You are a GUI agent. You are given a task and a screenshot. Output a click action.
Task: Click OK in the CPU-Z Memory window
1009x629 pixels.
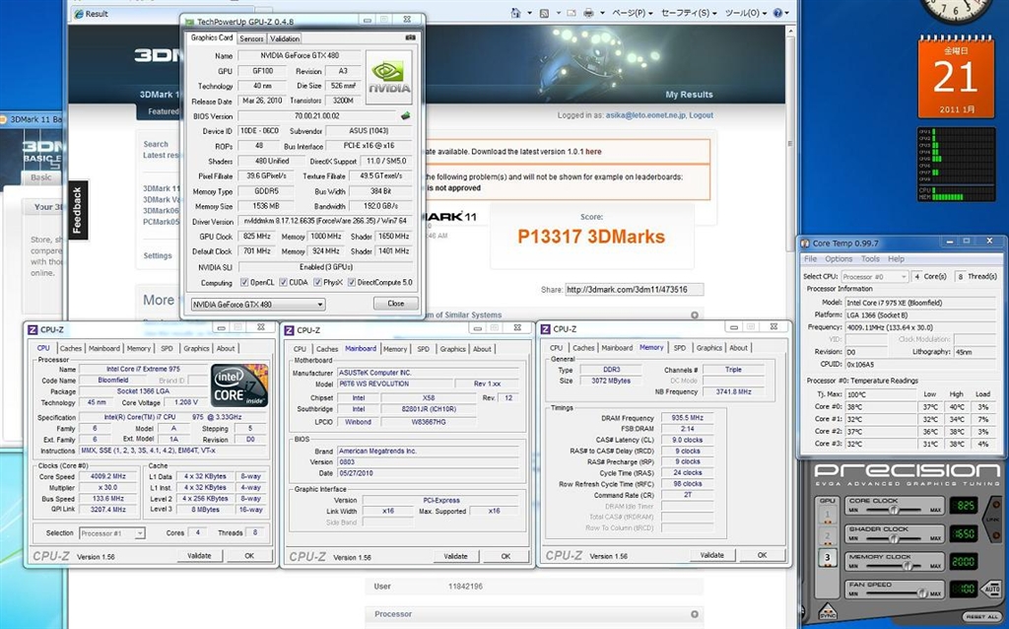(x=762, y=555)
